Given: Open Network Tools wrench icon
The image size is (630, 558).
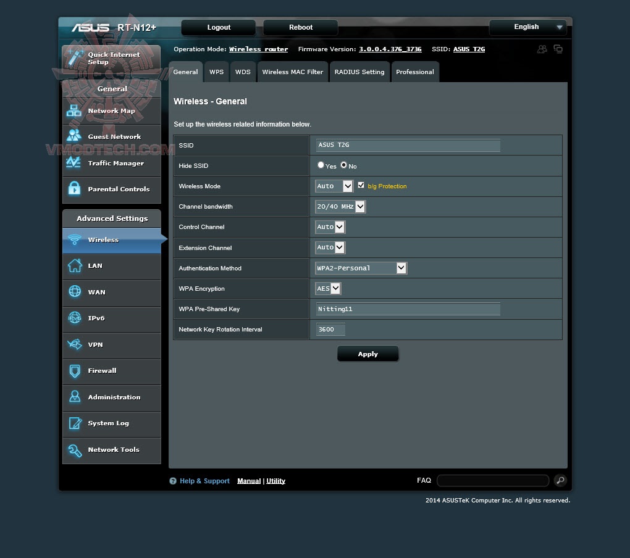Looking at the screenshot, I should [x=75, y=451].
